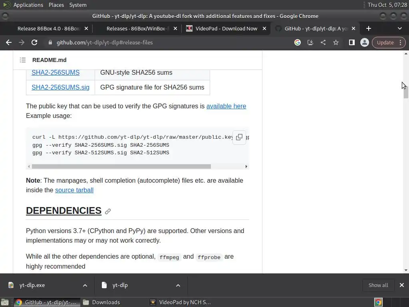
Task: Toggle the browser side panel
Action: 351,42
